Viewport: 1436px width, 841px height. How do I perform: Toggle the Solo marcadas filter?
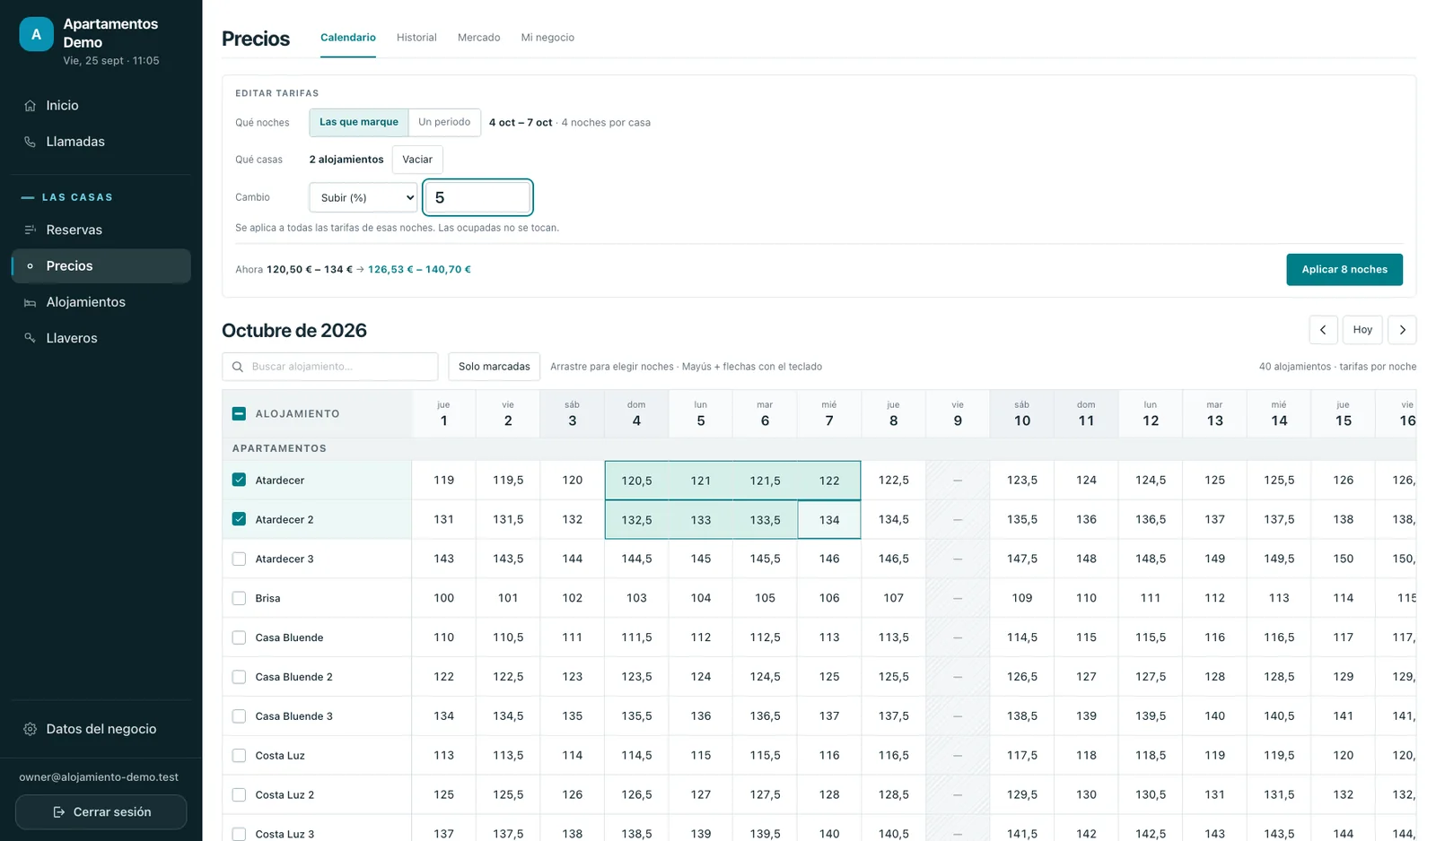tap(495, 367)
